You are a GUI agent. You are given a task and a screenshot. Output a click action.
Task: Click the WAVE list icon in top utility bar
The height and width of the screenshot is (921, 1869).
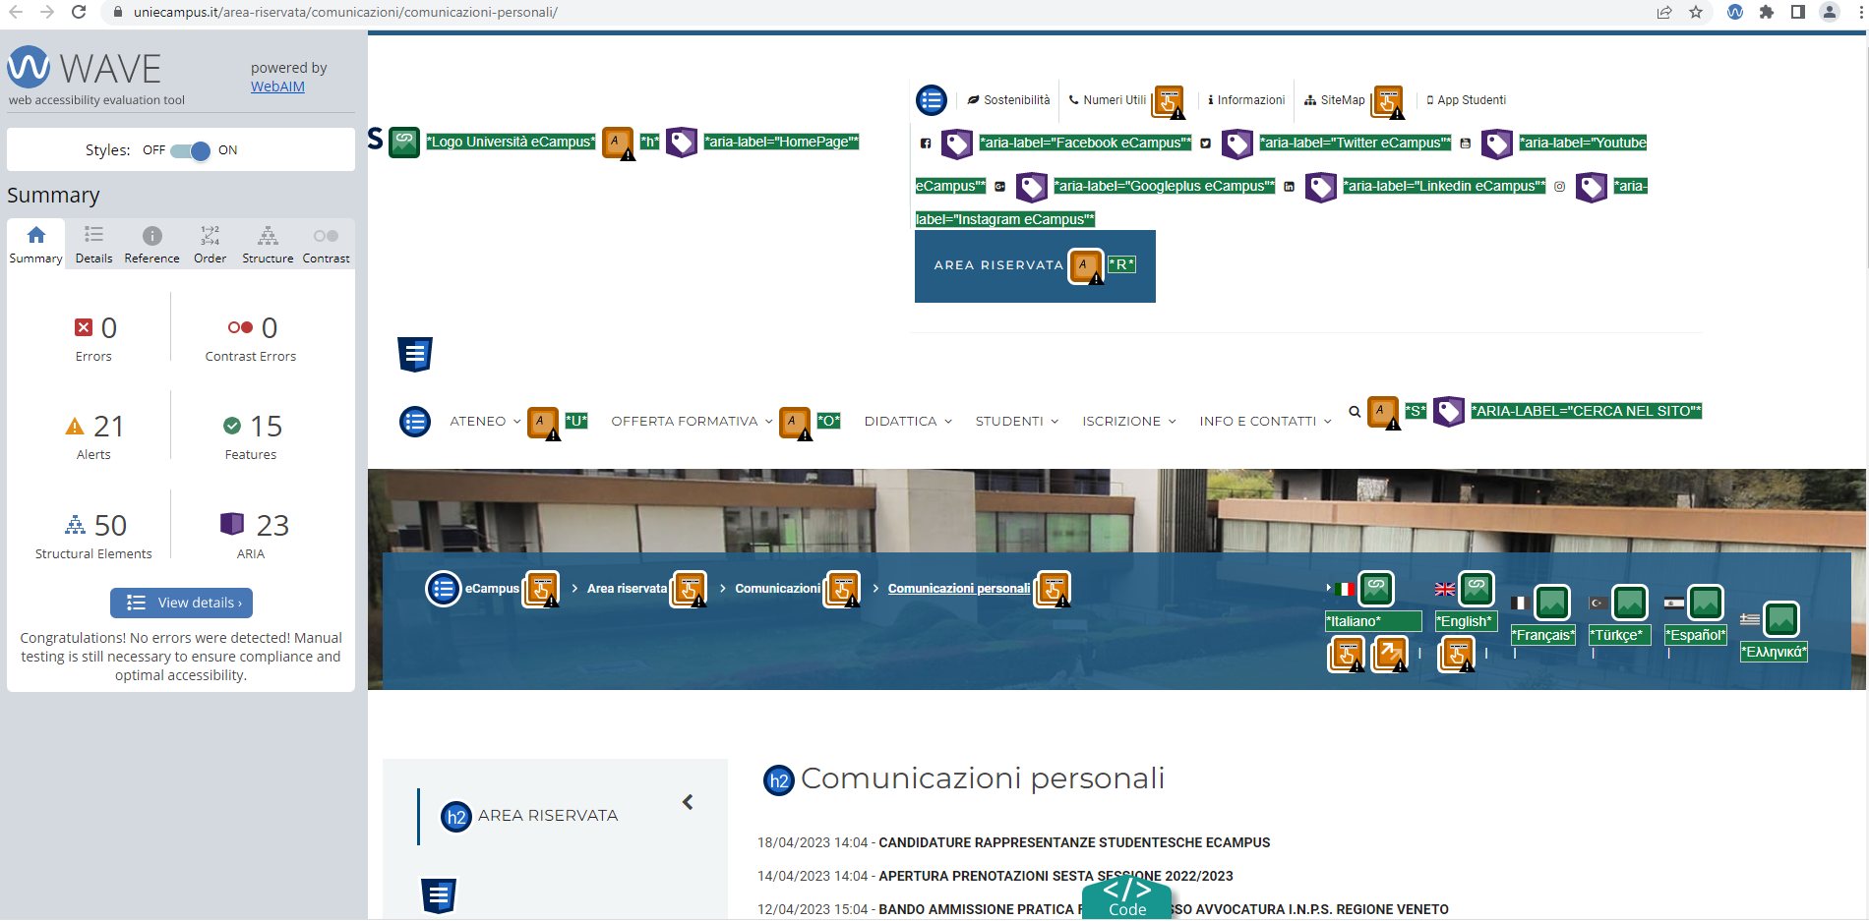click(932, 100)
